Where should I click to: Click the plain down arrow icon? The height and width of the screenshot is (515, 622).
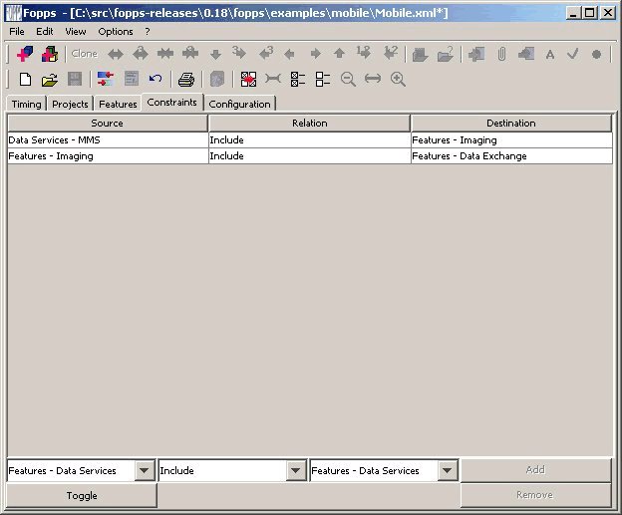pyautogui.click(x=215, y=55)
